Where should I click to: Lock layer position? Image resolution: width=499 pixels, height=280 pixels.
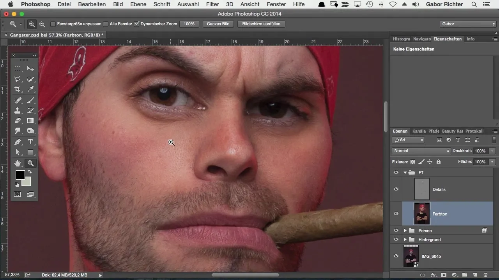(430, 162)
